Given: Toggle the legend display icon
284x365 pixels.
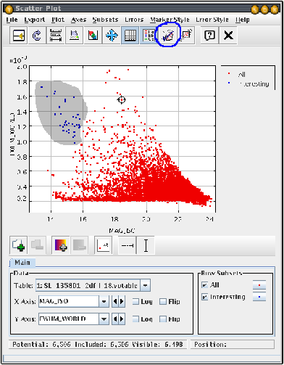Looking at the screenshot, I should [148, 36].
